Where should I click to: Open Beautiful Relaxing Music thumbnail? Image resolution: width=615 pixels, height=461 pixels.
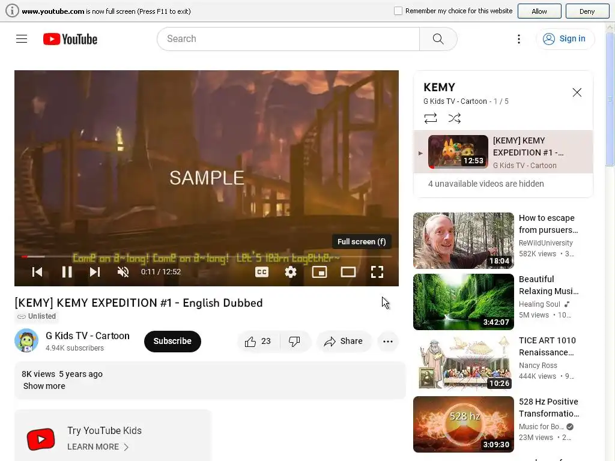(x=463, y=302)
